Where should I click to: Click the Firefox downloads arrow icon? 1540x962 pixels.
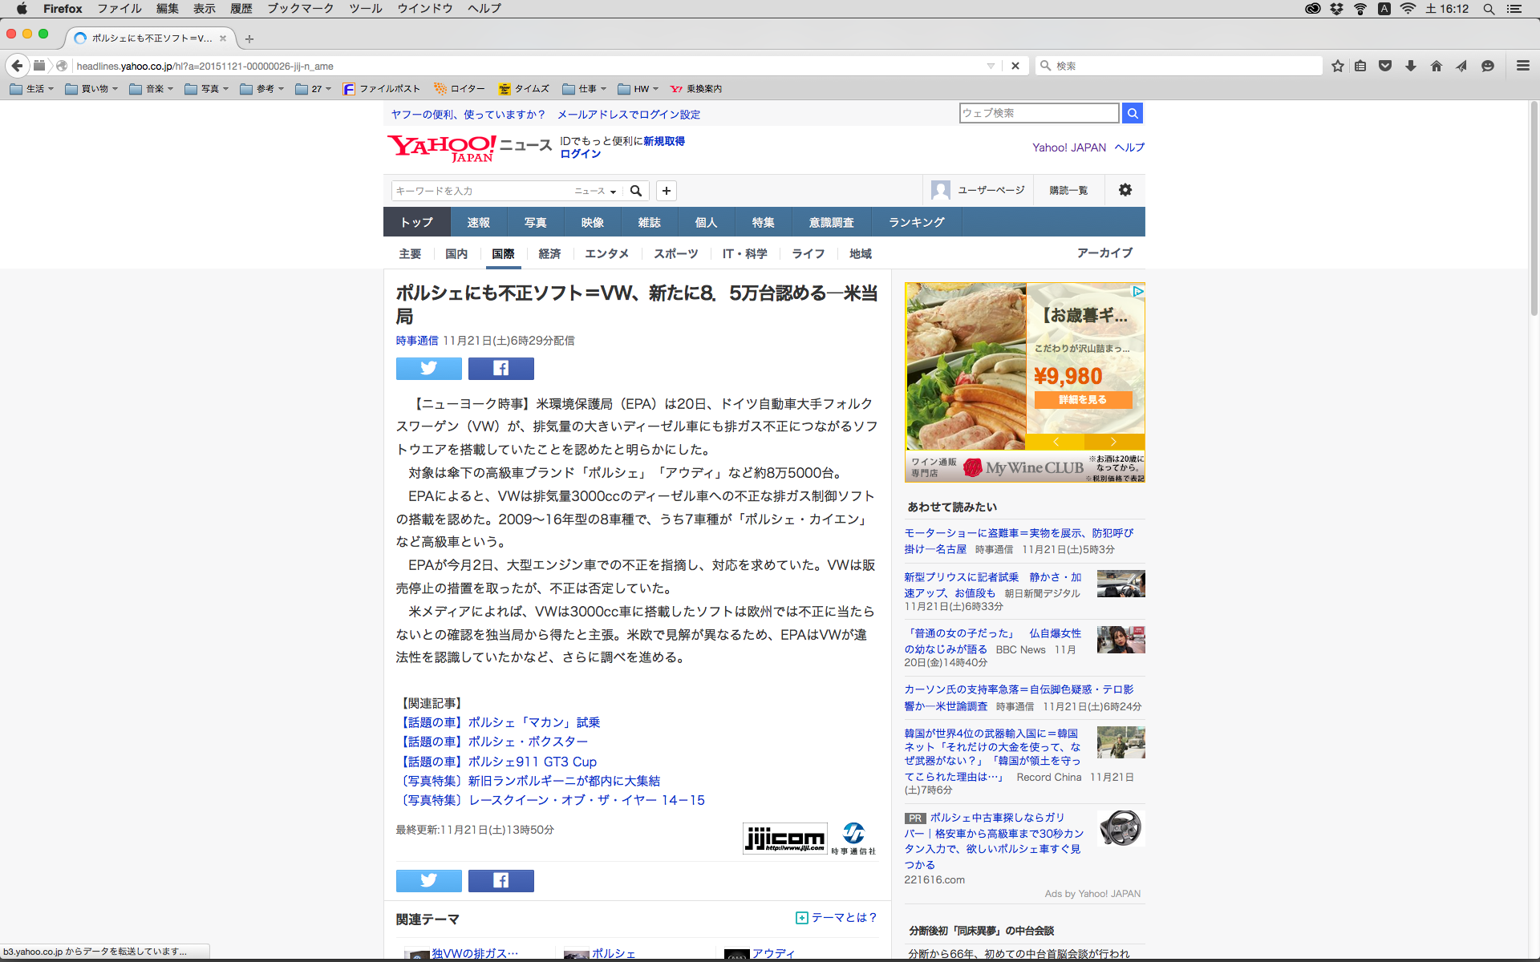tap(1411, 66)
